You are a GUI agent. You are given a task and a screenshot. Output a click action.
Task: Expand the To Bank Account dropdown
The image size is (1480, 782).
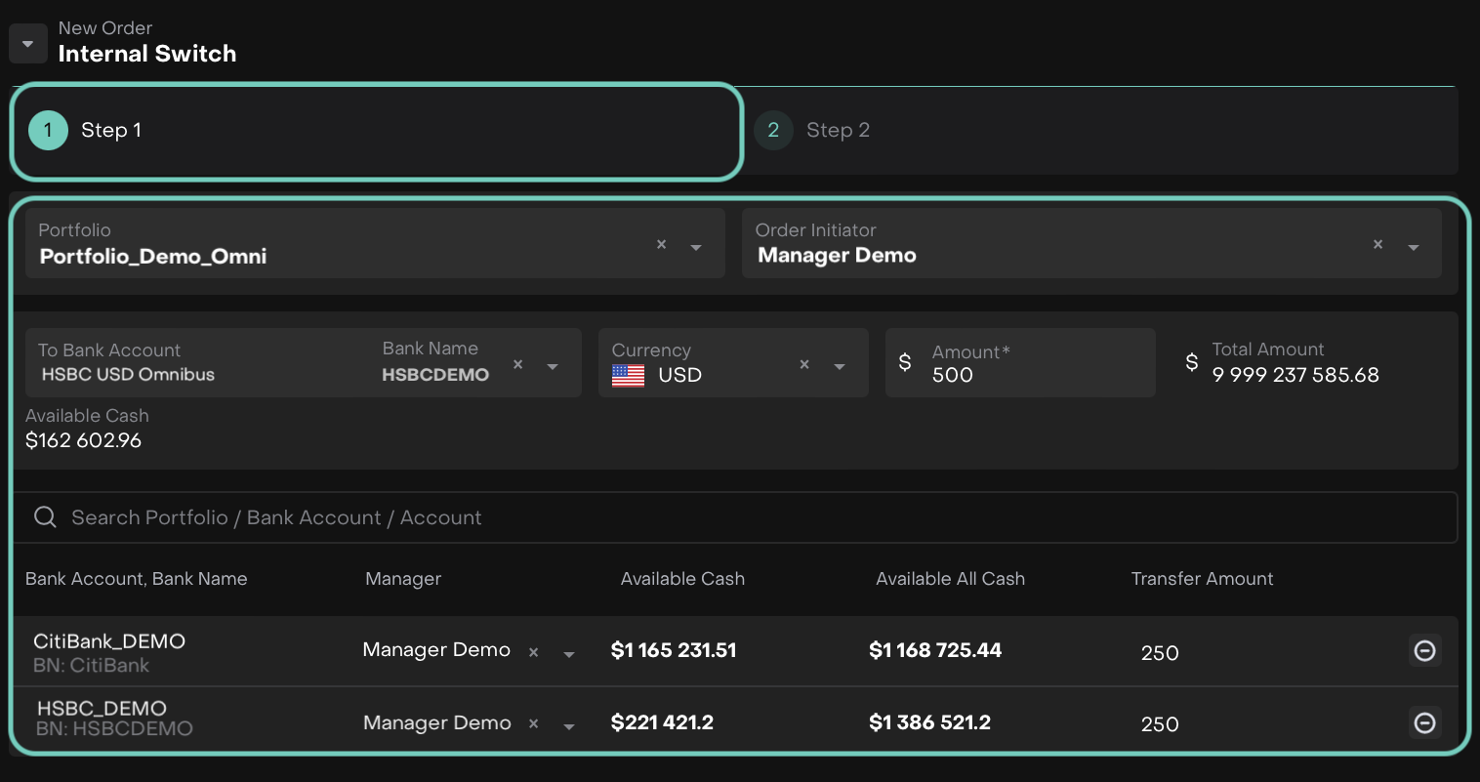(553, 367)
